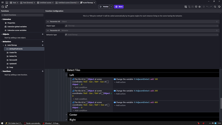222x125 pixels.
Task: Click the Preview button
Action: (104, 7)
